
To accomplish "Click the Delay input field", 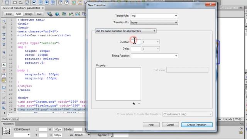I will (136, 49).
